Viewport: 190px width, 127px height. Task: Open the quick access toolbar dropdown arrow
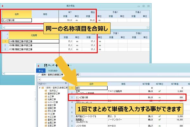click(71, 65)
